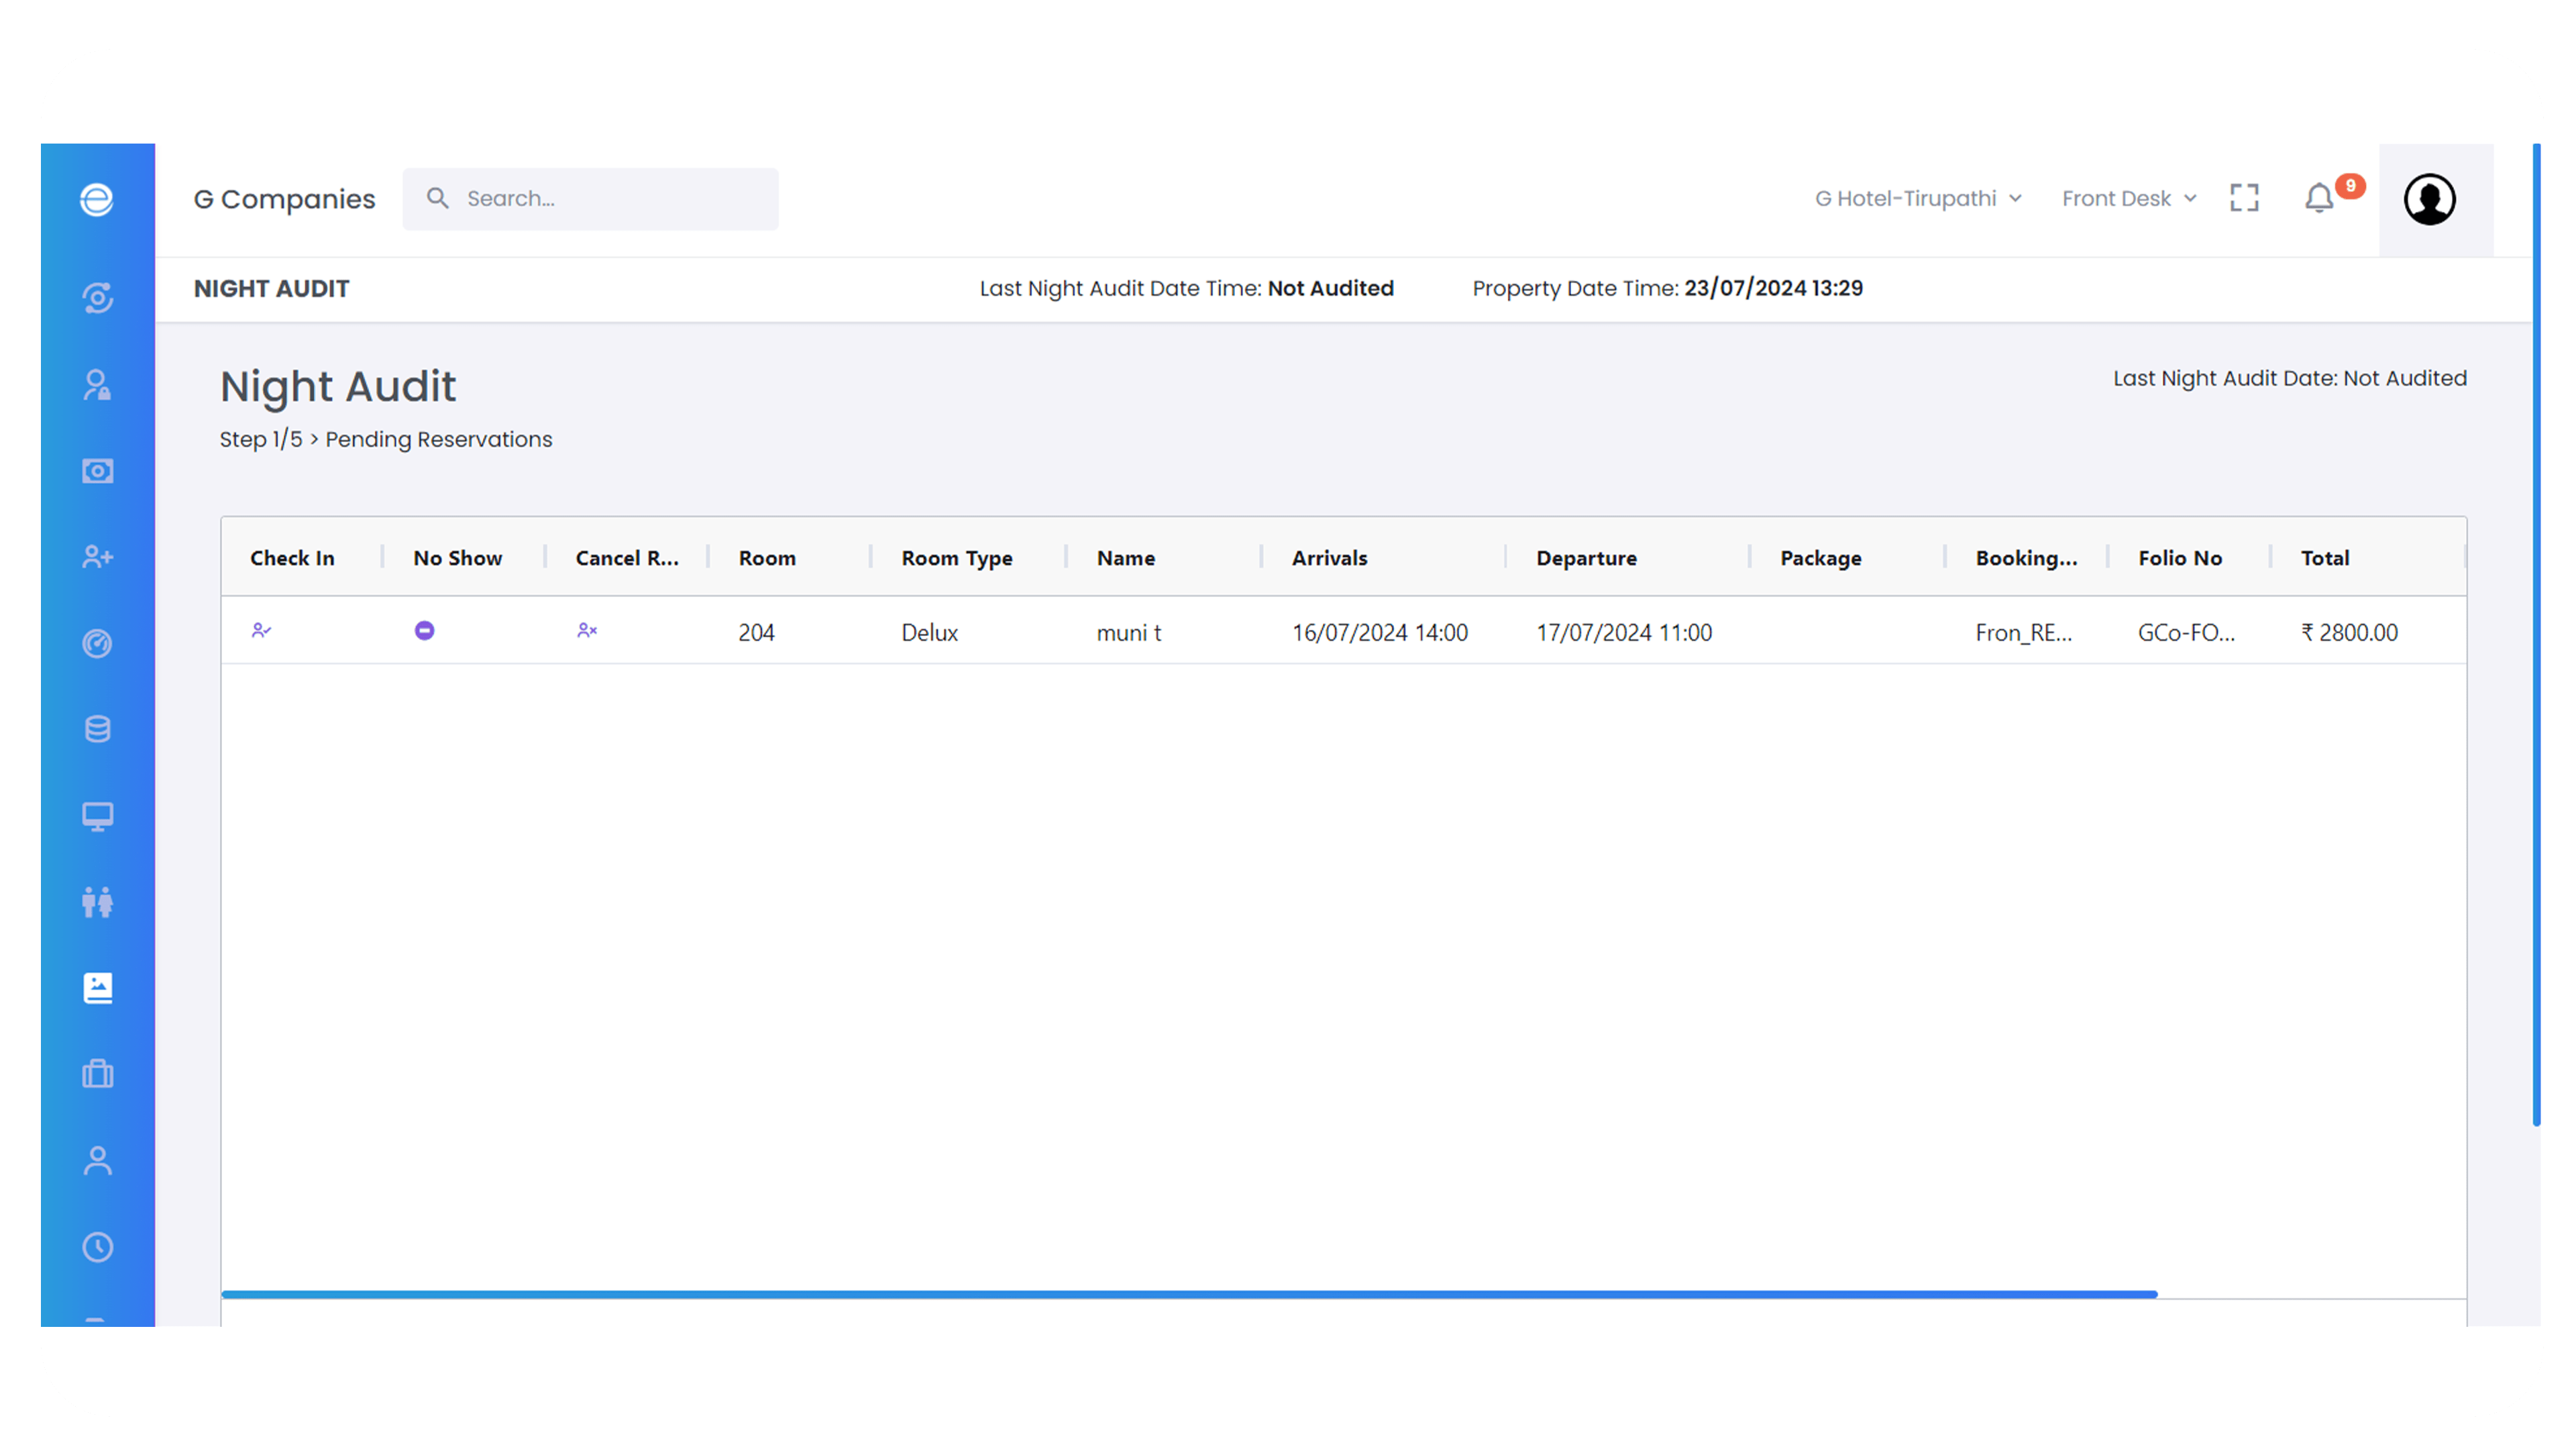Open the two people sidebar icon
Viewport: 2576px width, 1449px height.
pyautogui.click(x=97, y=902)
